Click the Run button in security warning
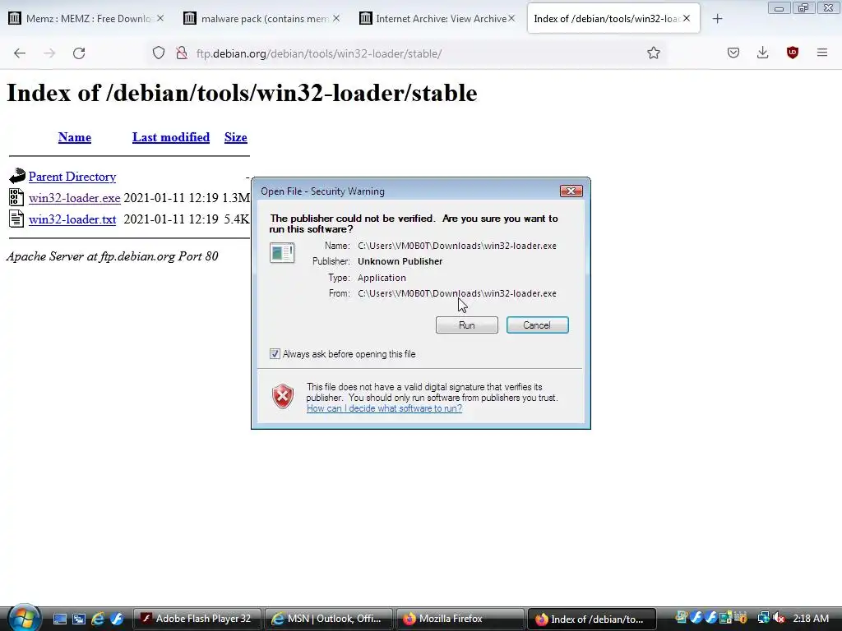 click(x=467, y=325)
